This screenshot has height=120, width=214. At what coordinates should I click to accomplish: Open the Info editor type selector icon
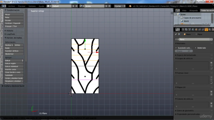[x=4, y=6]
